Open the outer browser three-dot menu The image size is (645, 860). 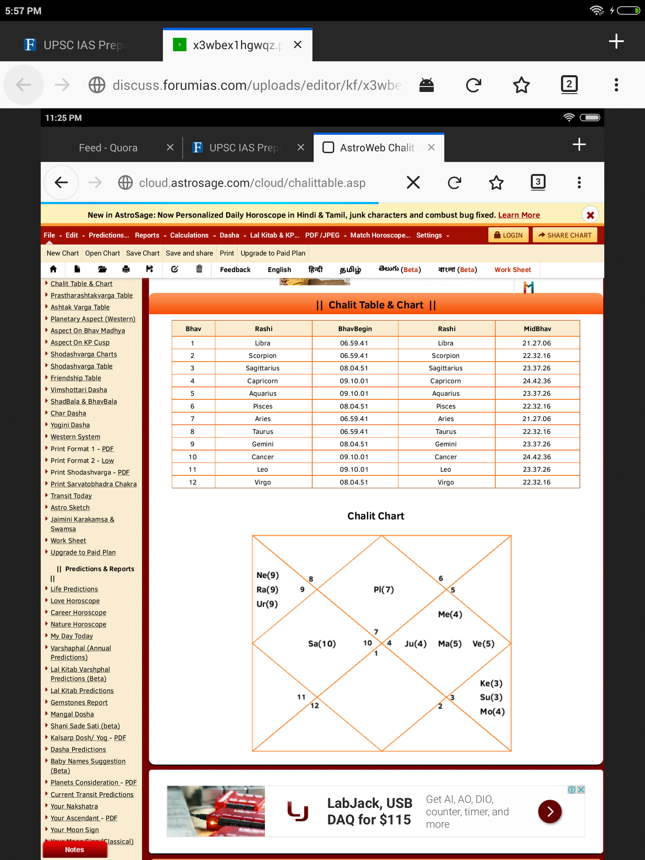(616, 85)
